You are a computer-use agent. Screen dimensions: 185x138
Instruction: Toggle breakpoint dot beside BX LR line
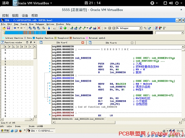tap(50, 115)
